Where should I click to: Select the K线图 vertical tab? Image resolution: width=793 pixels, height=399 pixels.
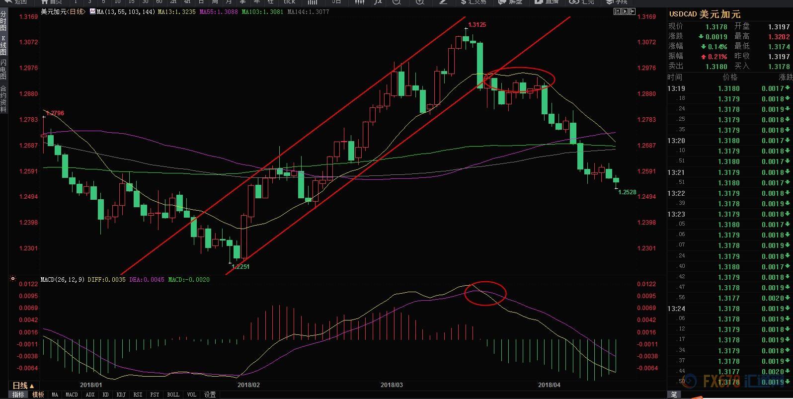pyautogui.click(x=3, y=45)
